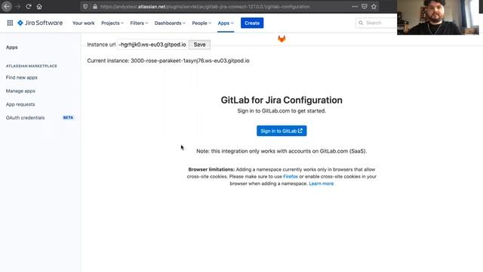The image size is (483, 272).
Task: Click the BETA badge next to OAuth credentials
Action: [x=68, y=118]
